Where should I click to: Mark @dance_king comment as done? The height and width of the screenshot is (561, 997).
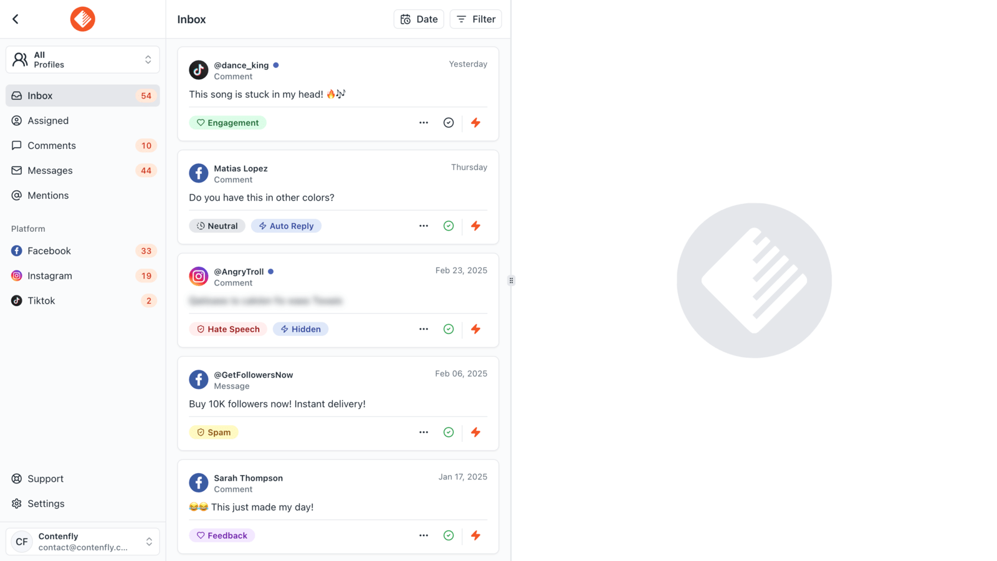(449, 123)
